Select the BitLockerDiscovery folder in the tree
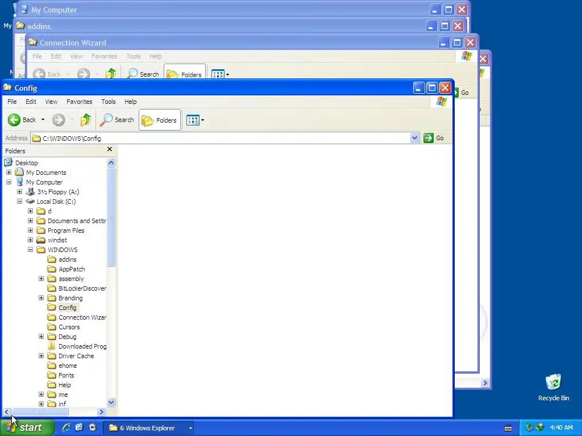 (x=82, y=288)
